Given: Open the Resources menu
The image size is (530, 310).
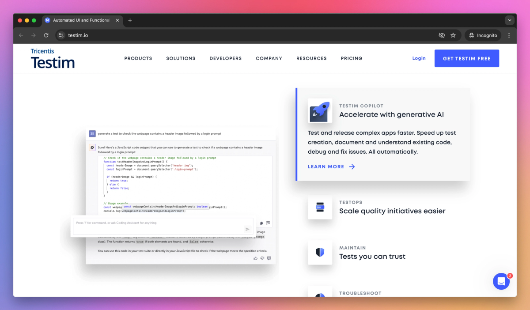Looking at the screenshot, I should tap(311, 58).
